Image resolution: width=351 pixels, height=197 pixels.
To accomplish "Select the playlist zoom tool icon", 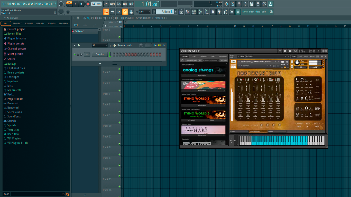I will point(113,18).
